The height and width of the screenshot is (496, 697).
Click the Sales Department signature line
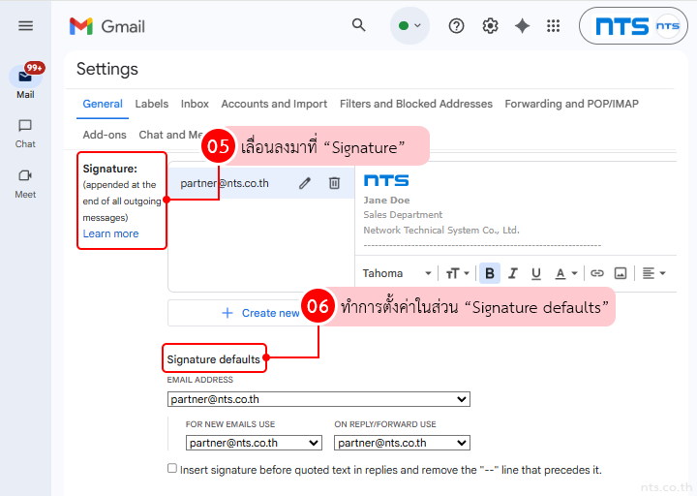[403, 215]
